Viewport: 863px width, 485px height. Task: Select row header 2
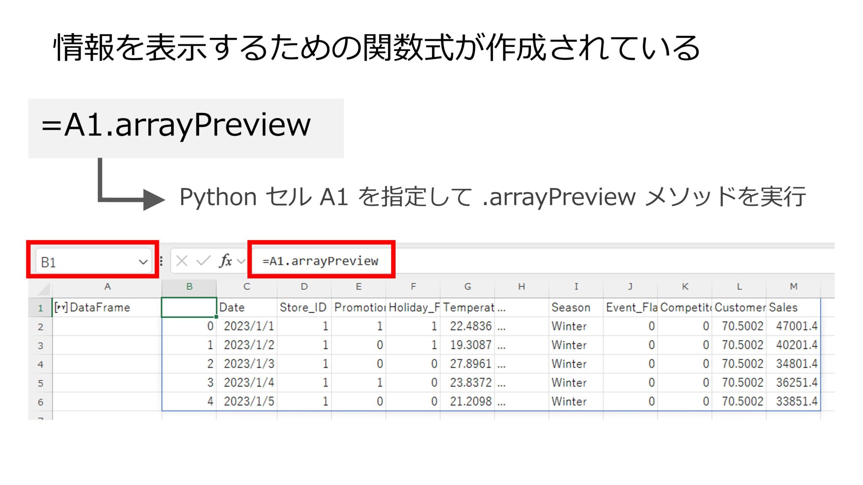click(x=40, y=326)
